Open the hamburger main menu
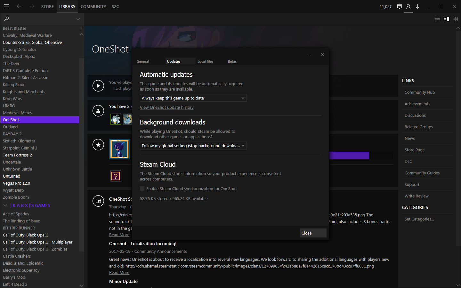461x288 pixels. point(6,6)
